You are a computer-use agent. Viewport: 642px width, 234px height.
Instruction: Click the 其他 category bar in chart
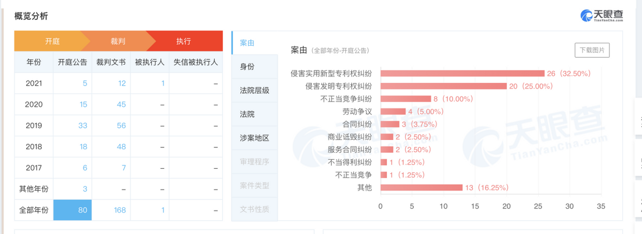coord(421,188)
